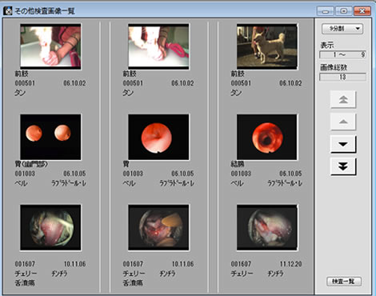
Task: Open the 胃 endoscope thumbnail
Action: pos(158,137)
